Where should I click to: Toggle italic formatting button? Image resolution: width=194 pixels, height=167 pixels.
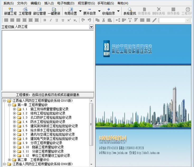pos(51,20)
